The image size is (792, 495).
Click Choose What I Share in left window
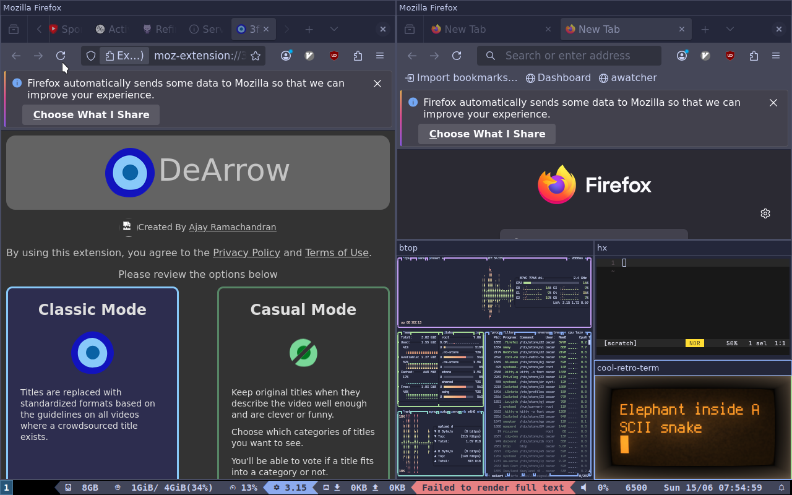coord(91,114)
